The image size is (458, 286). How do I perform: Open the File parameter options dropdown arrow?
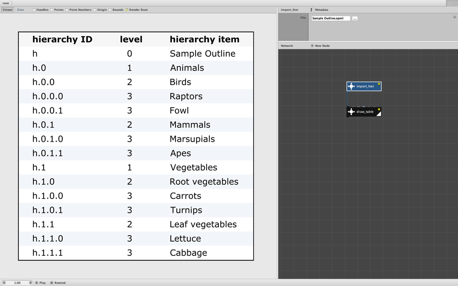point(454,17)
